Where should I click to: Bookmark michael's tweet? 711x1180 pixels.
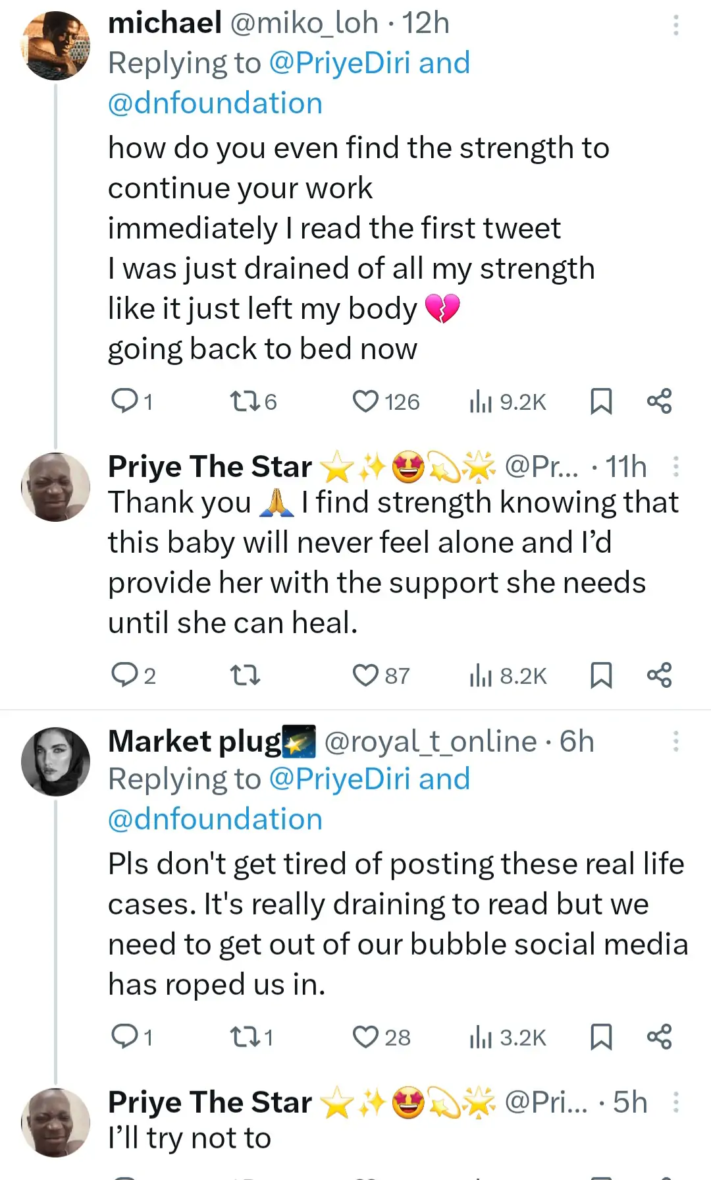[600, 401]
